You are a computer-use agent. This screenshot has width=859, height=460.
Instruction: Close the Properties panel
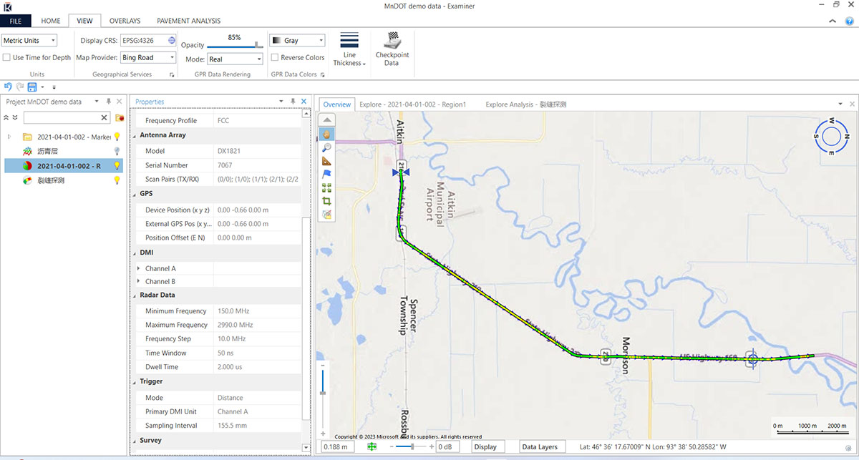click(x=304, y=102)
